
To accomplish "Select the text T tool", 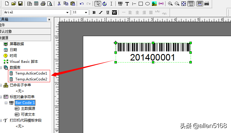I will click(127, 4).
